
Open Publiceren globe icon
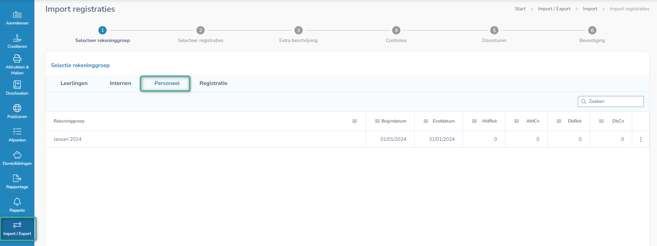pos(17,108)
